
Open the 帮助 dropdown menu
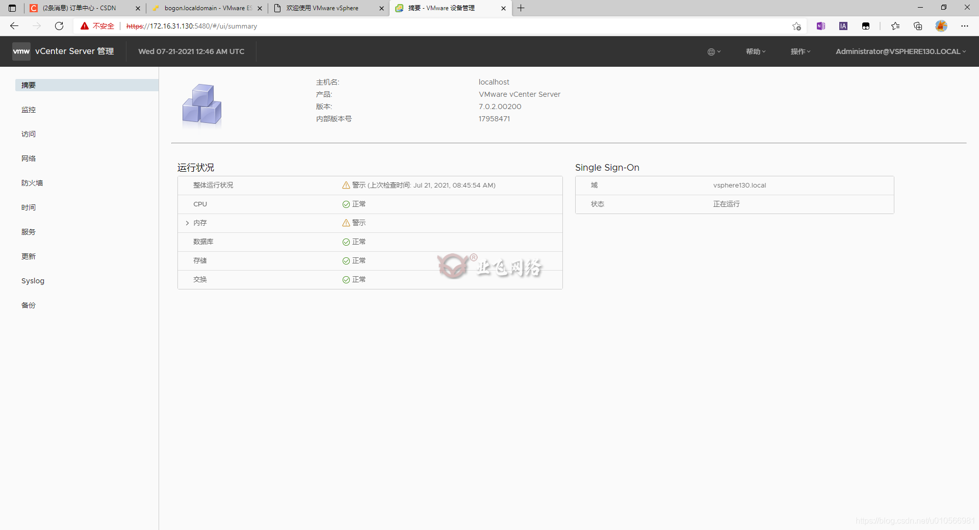coord(756,51)
